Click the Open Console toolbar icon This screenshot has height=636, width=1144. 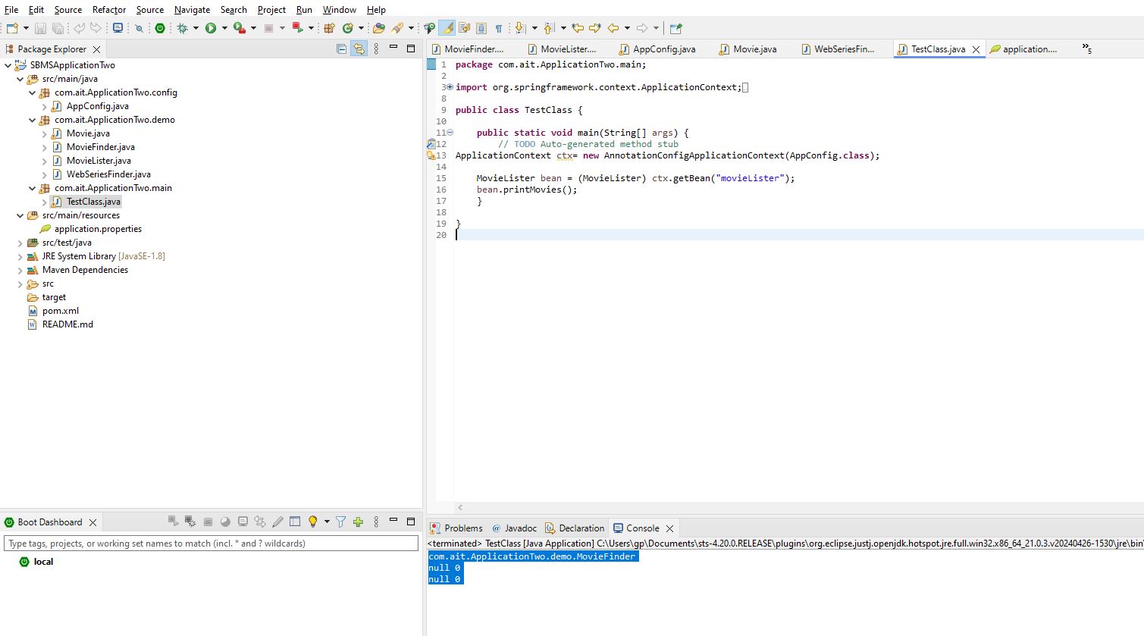tap(118, 28)
